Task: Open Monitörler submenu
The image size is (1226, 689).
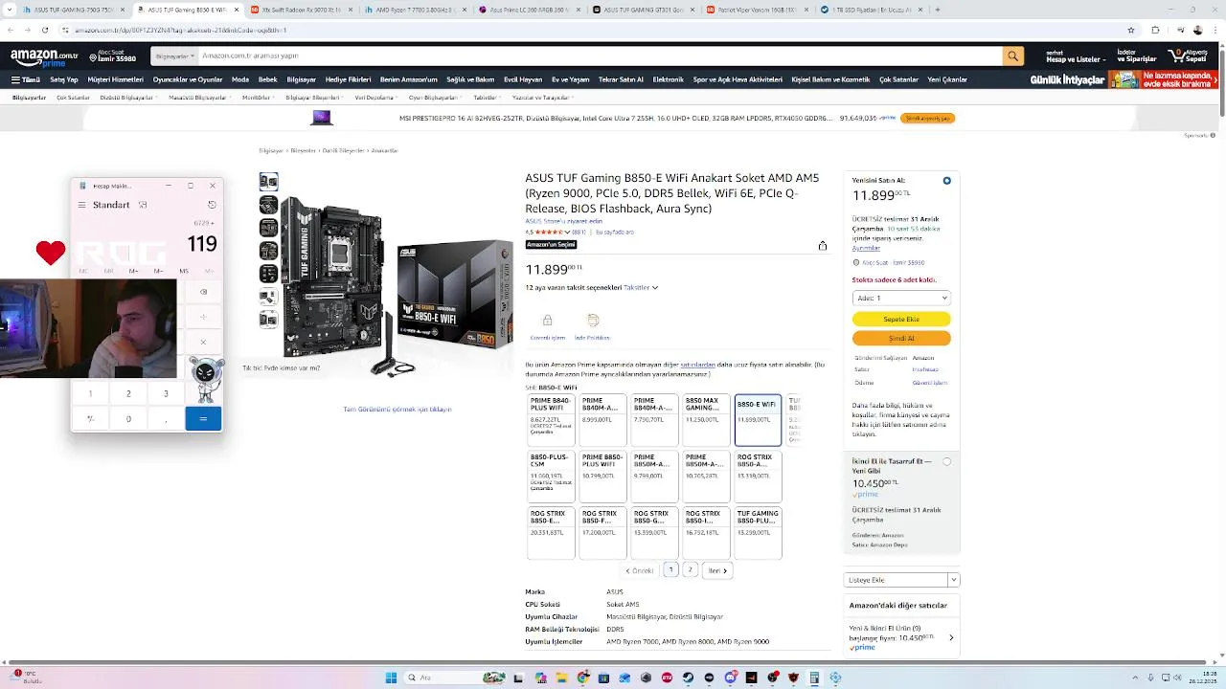Action: 259,98
